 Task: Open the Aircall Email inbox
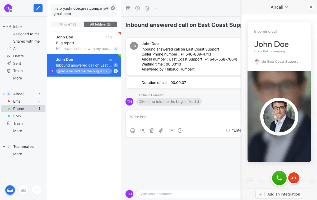(x=23, y=101)
